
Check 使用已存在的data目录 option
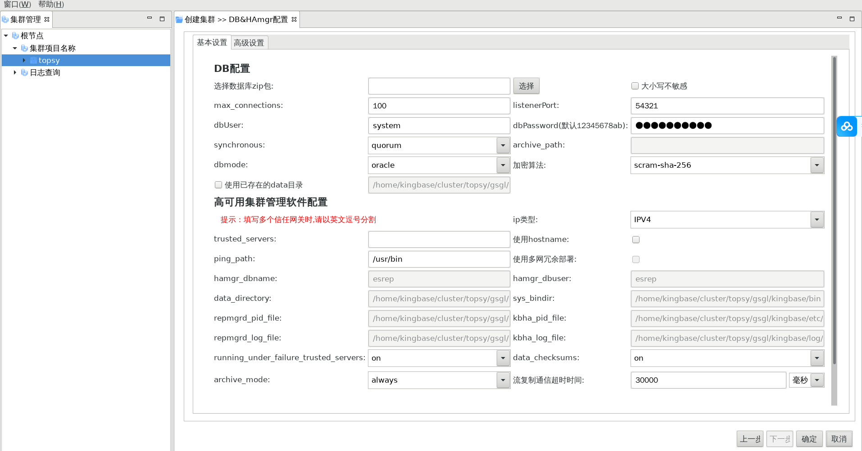coord(218,185)
